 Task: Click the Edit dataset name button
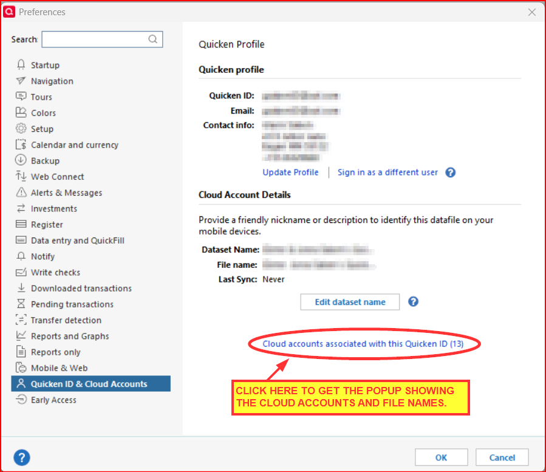(350, 302)
